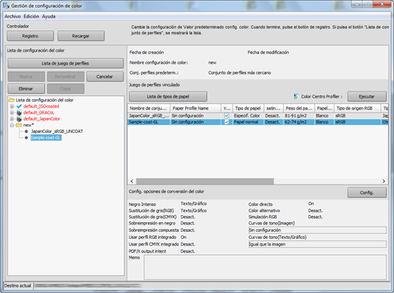This screenshot has height=293, width=394.
Task: Toggle the checkbox in the Sample-coat-GL row
Action: pyautogui.click(x=226, y=122)
